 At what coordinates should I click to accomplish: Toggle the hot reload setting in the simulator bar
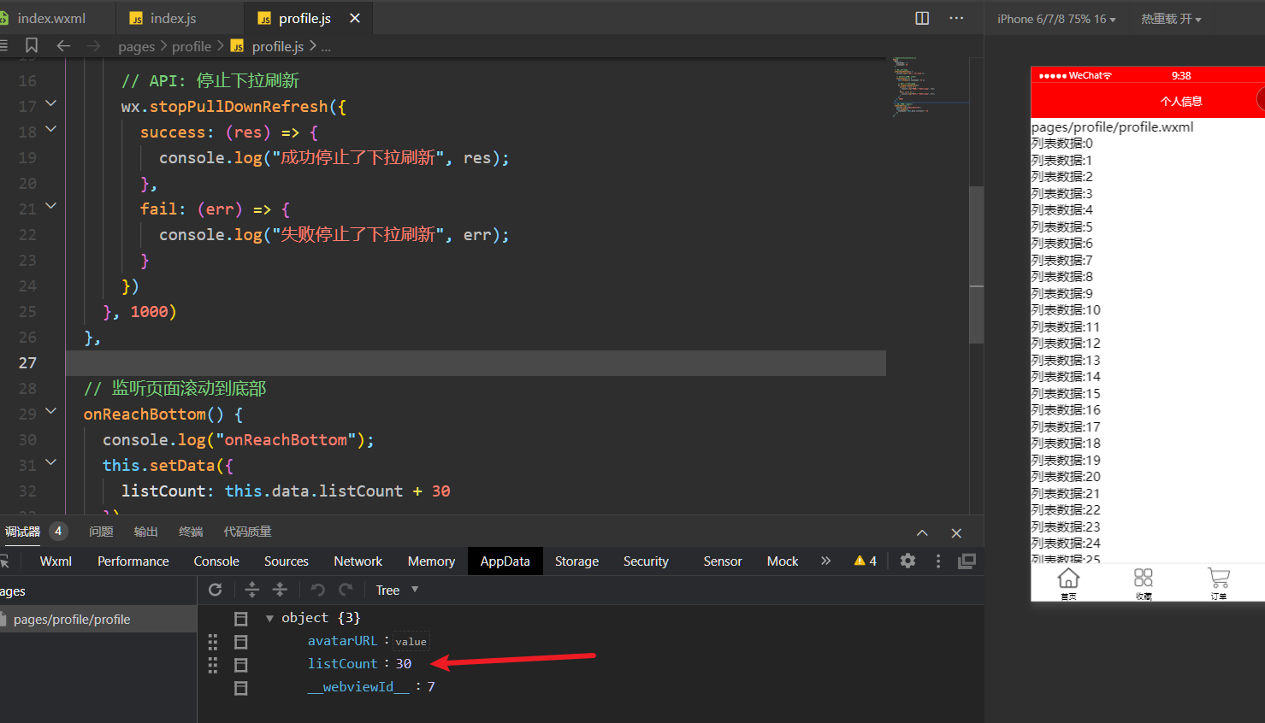[x=1170, y=19]
